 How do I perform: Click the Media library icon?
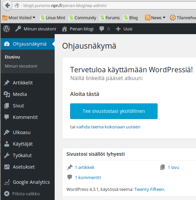[x=7, y=94]
